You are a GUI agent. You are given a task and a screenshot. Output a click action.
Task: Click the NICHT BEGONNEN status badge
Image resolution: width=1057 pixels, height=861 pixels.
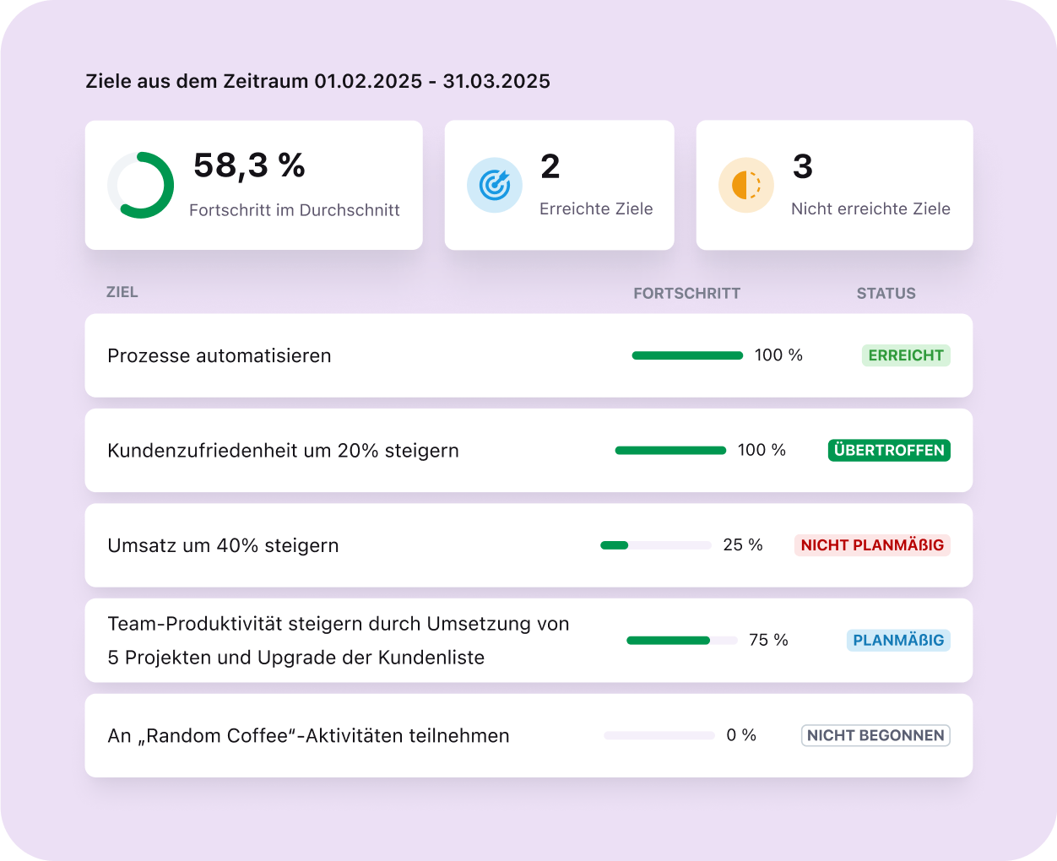click(x=875, y=735)
